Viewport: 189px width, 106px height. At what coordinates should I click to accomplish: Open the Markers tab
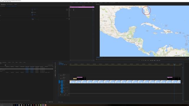tap(20, 62)
